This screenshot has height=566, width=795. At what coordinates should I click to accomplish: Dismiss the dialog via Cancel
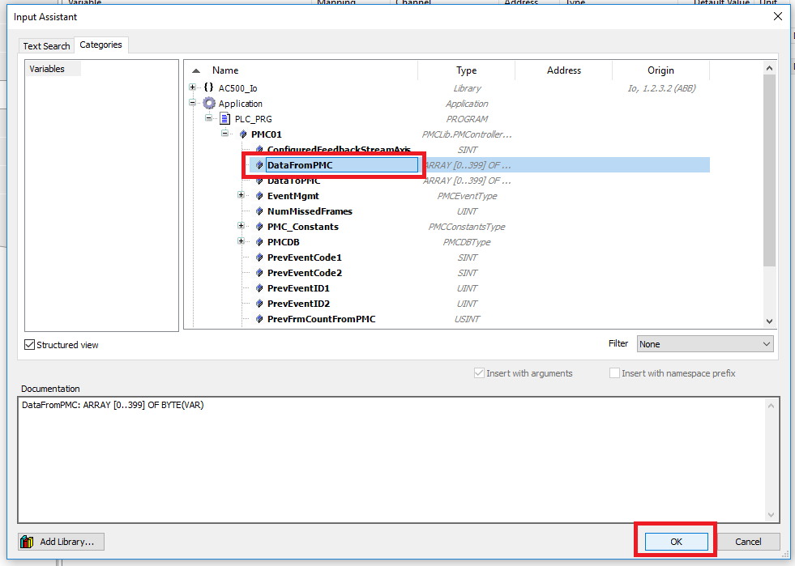pos(749,541)
